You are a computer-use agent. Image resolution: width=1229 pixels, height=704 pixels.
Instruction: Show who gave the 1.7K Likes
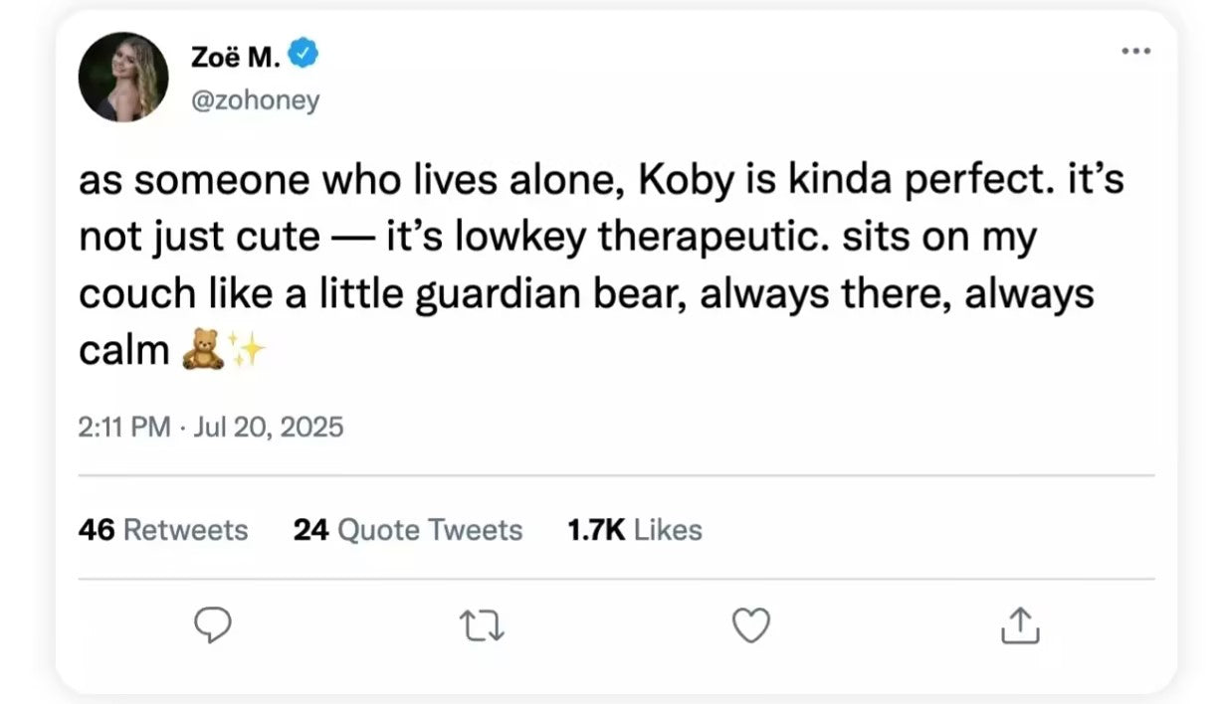click(x=634, y=530)
